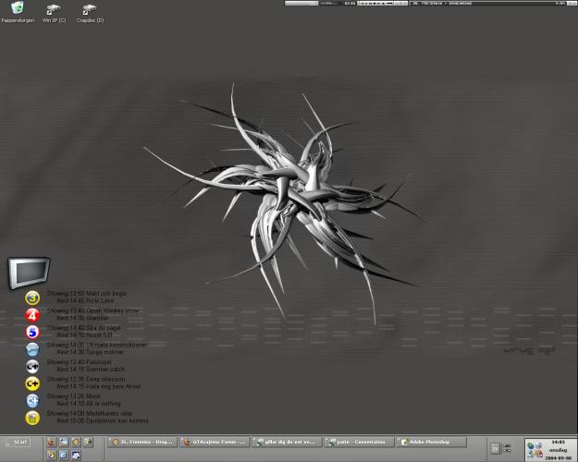Switch to the Adobe Photoshop taskbar window

(x=433, y=443)
